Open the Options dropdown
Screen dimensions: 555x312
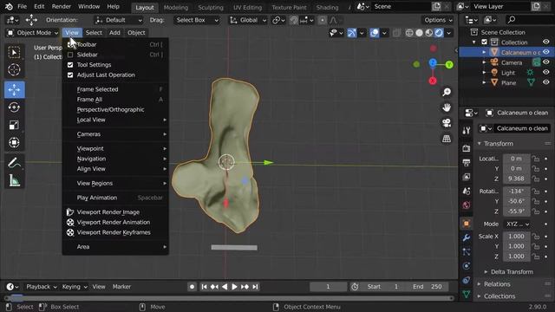(x=438, y=20)
